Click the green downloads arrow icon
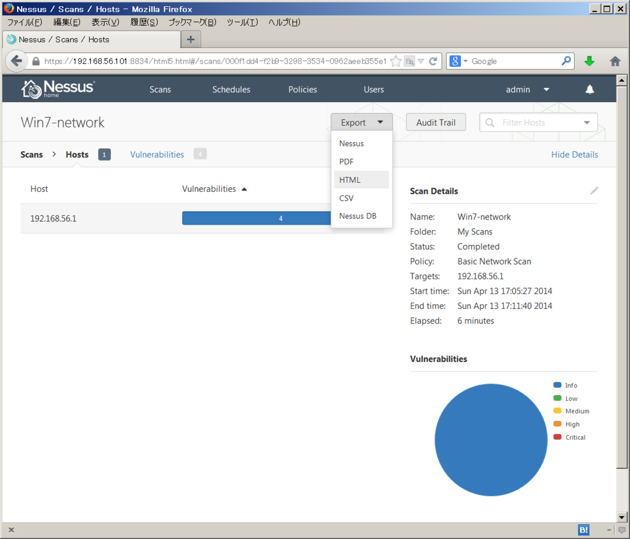The image size is (630, 539). click(x=589, y=61)
